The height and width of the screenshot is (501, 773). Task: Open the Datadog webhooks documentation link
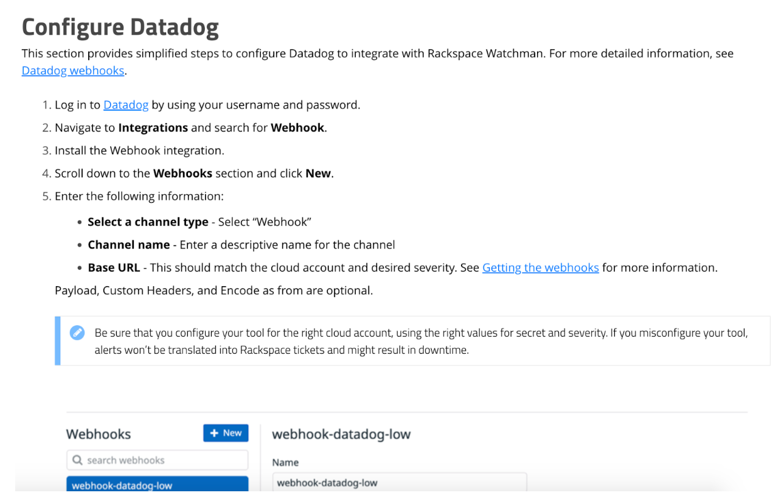tap(73, 71)
